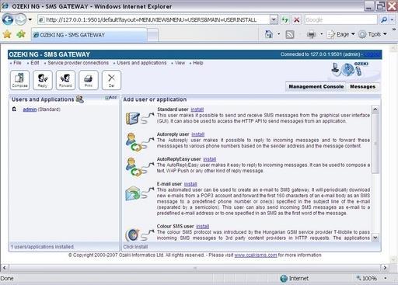Open the Tools dropdown menu
Image resolution: width=398 pixels, height=285 pixels.
(372, 34)
